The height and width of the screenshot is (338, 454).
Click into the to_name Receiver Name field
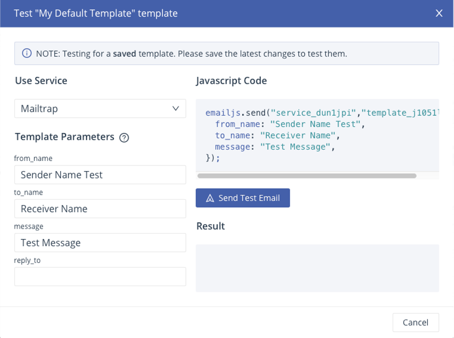coord(100,209)
